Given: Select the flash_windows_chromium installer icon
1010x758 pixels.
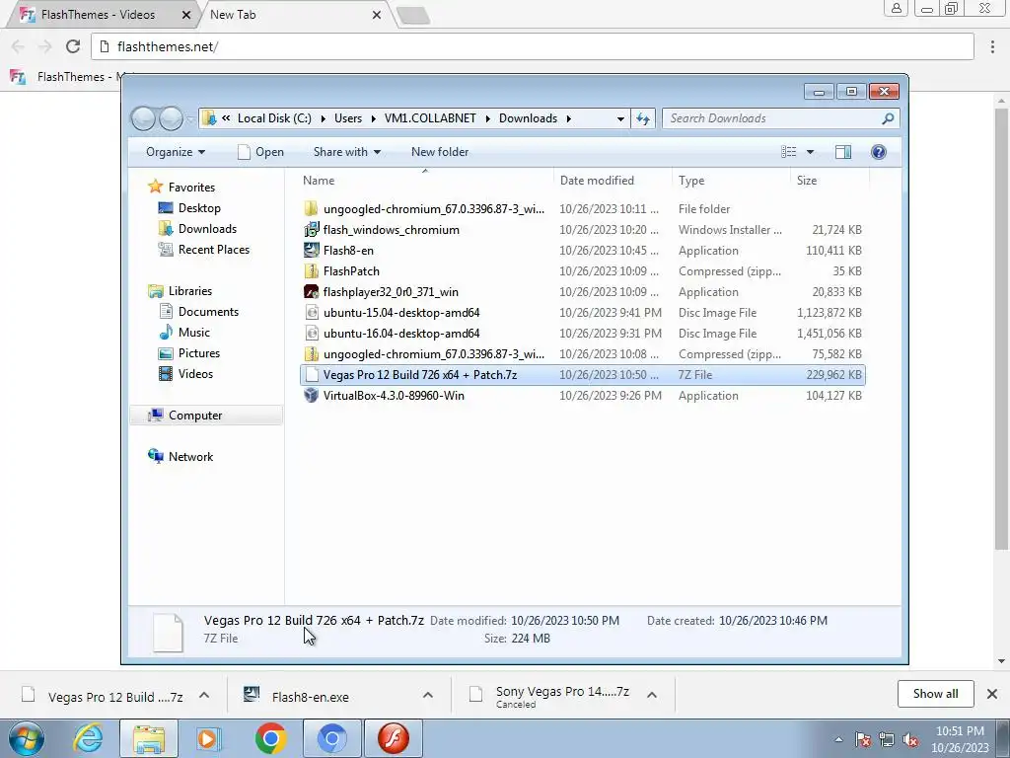Looking at the screenshot, I should point(311,229).
